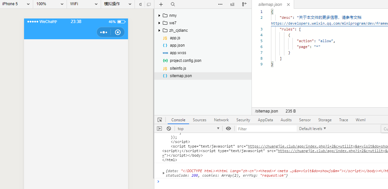Screen dimensions: 388x189
Task: Close the sitemap.json editor tab
Action: (288, 5)
